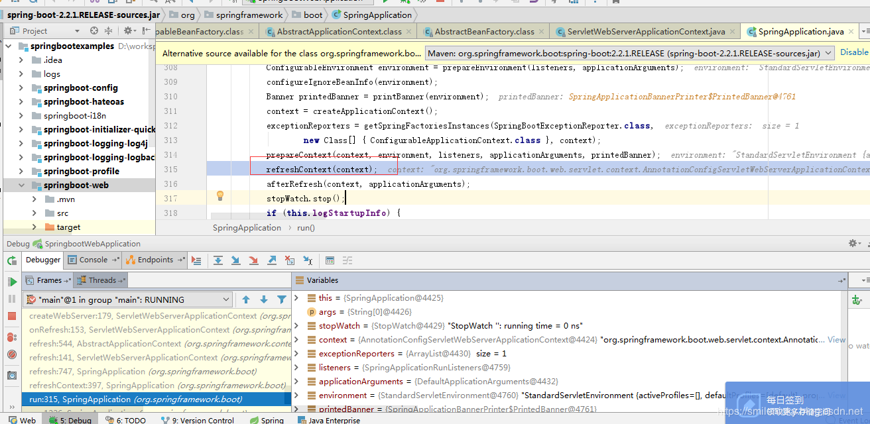Viewport: 870px width, 424px height.
Task: Click run() in editor breadcrumb
Action: coord(306,227)
